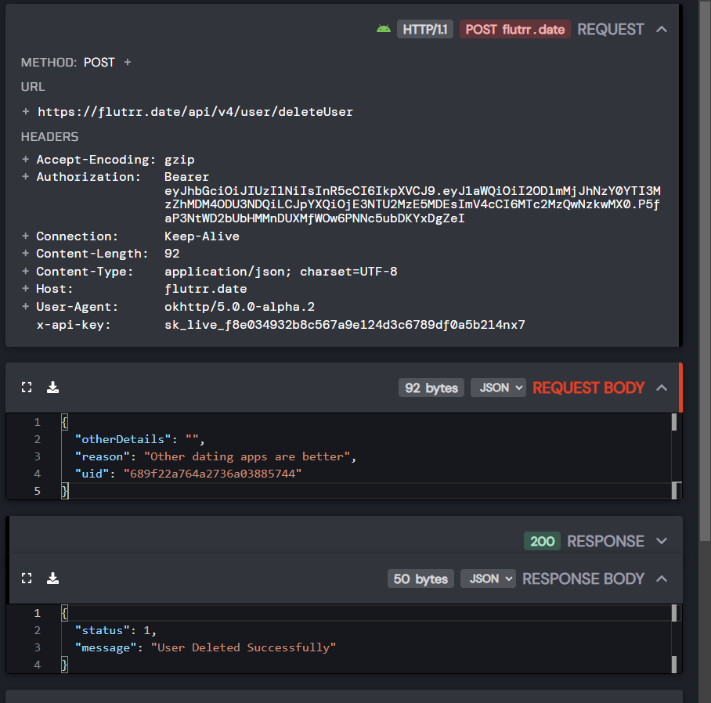711x703 pixels.
Task: Download the response body
Action: click(52, 578)
